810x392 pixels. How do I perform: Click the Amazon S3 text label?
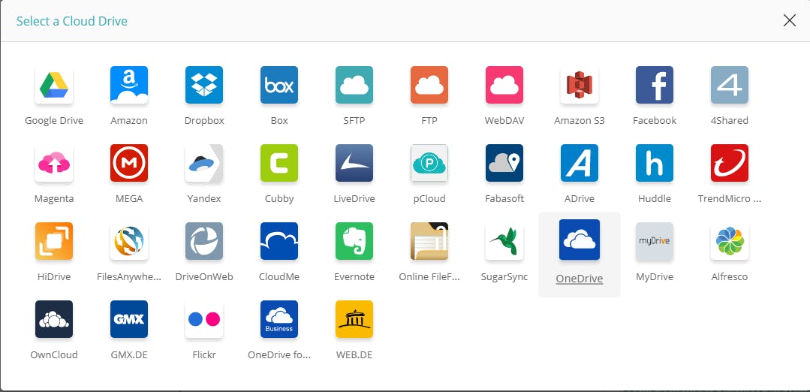pyautogui.click(x=580, y=120)
